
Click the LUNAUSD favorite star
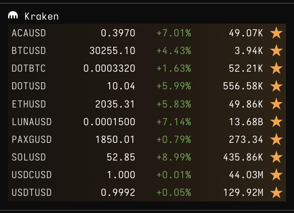pyautogui.click(x=276, y=122)
